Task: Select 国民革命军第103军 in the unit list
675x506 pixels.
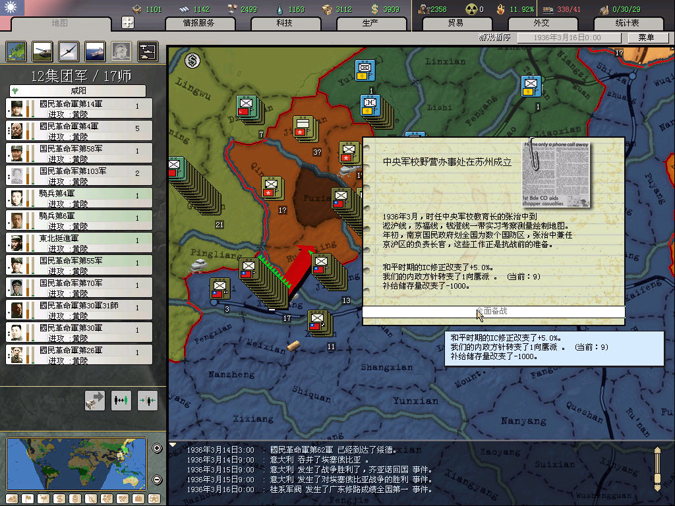Action: 79,175
